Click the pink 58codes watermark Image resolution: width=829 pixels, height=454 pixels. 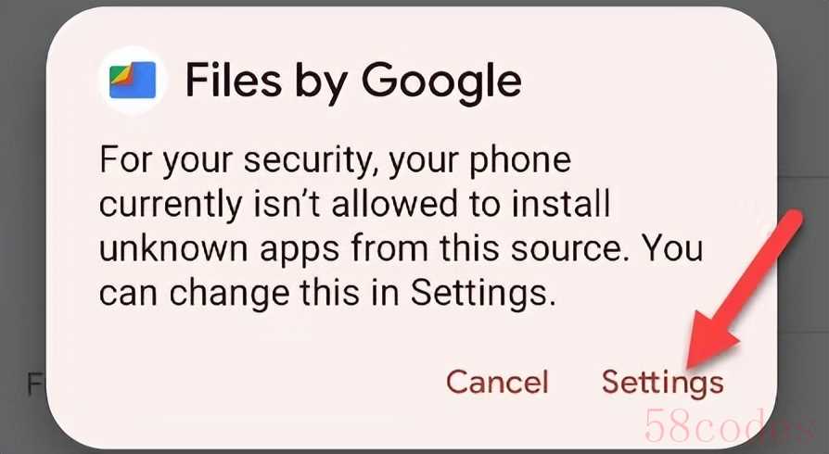(x=730, y=425)
